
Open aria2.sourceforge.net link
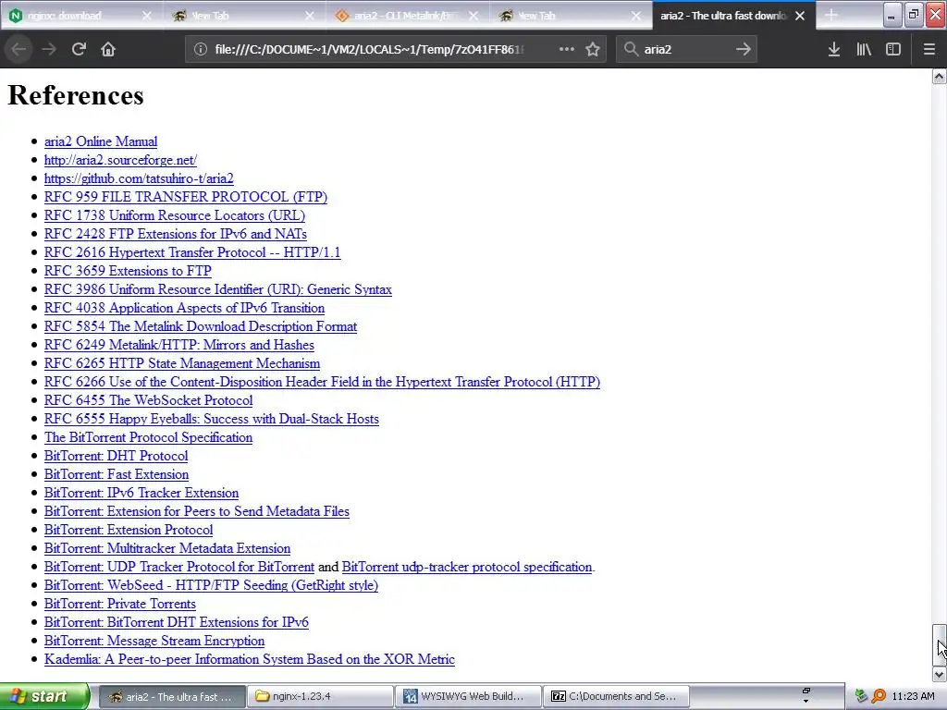120,160
